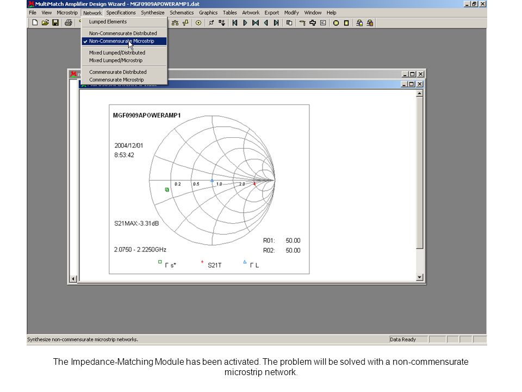522x392 pixels.
Task: Click the yellow circle toolbar icon
Action: coord(336,23)
